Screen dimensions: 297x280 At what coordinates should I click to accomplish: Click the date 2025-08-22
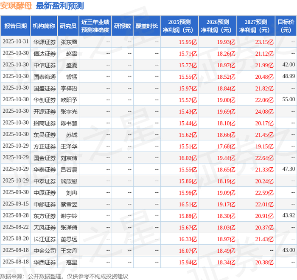click(x=16, y=227)
